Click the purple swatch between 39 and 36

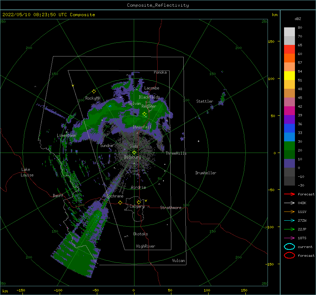(289, 119)
